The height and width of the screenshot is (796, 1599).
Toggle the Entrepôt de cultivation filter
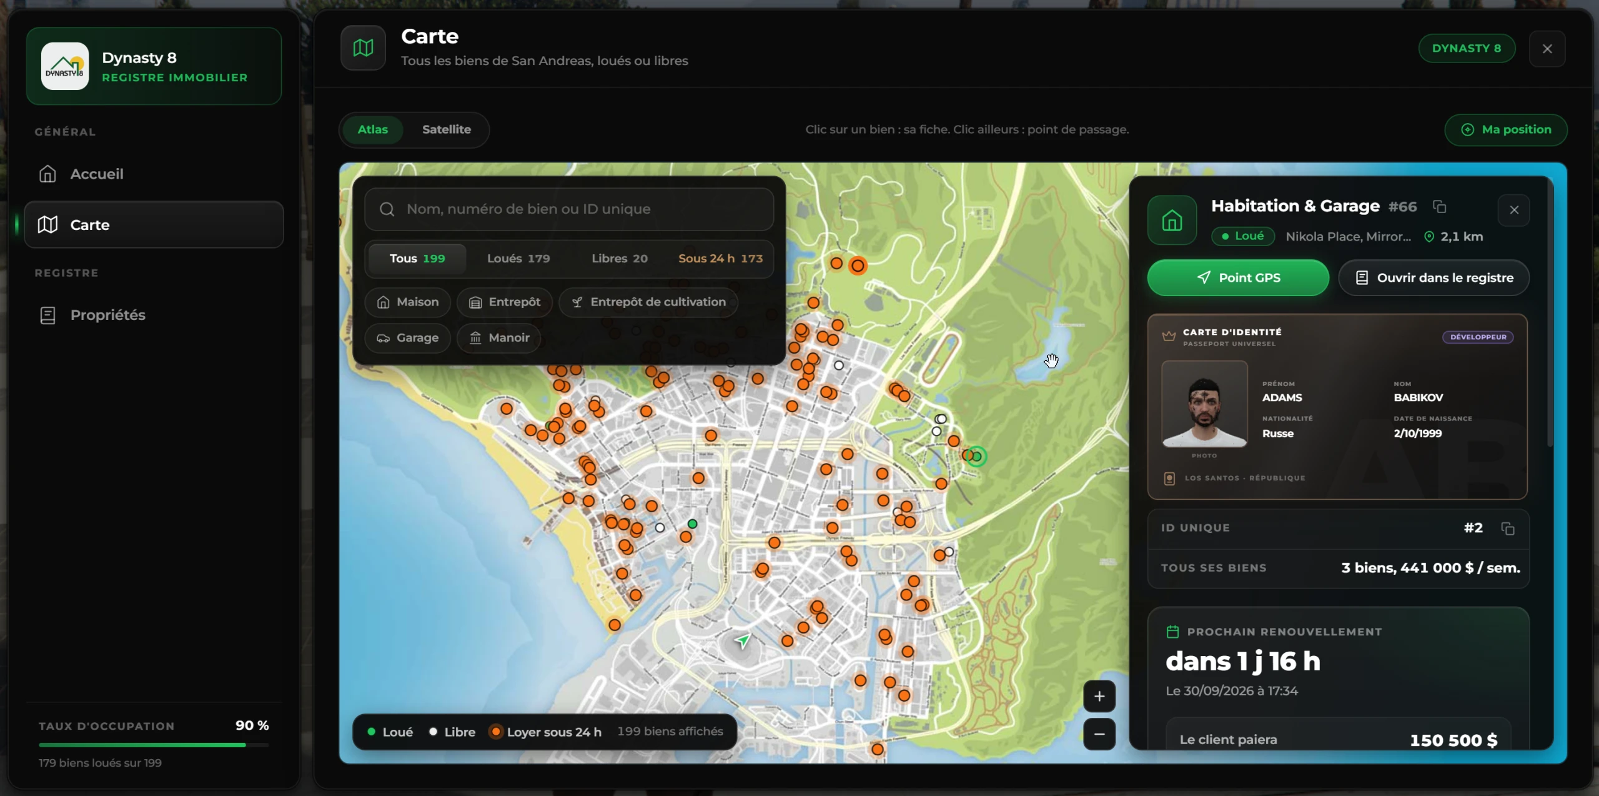tap(648, 302)
